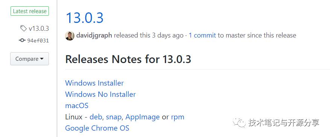
Task: Download the AppImage for Linux
Action: pos(143,117)
